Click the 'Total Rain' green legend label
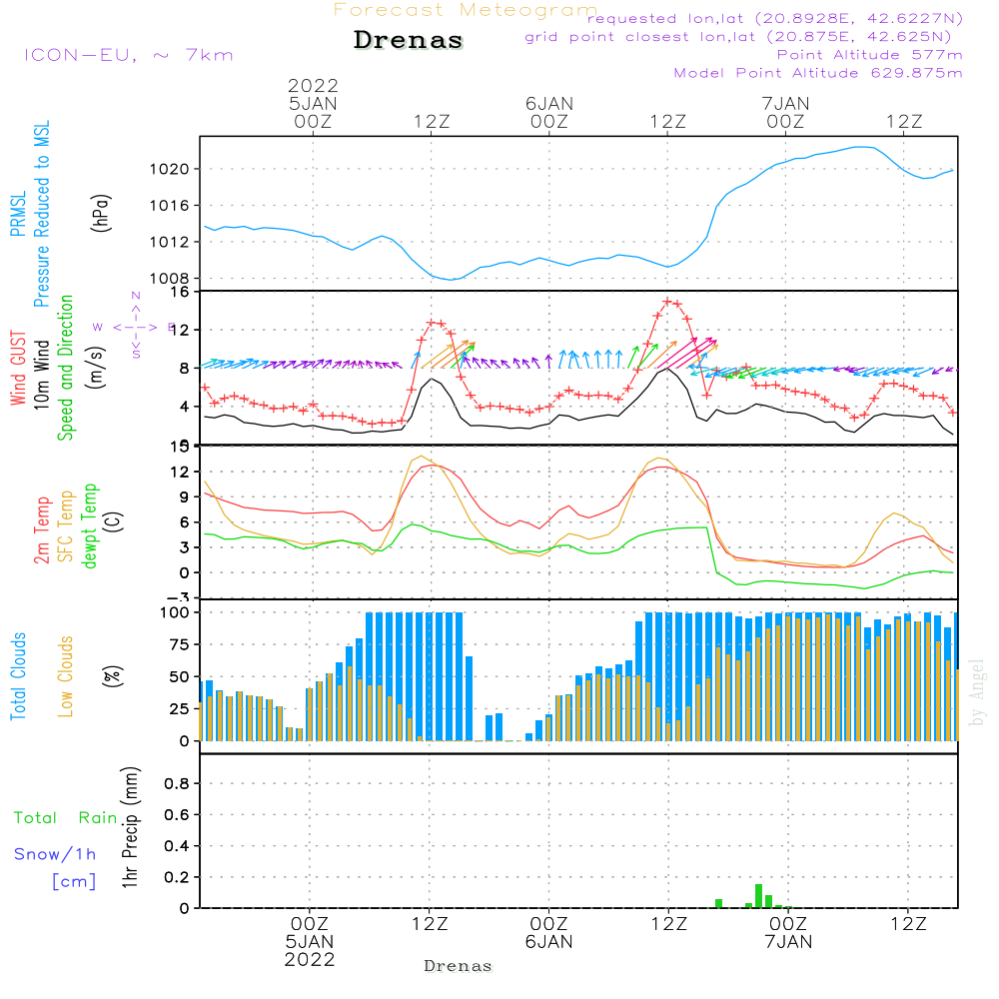The image size is (999, 999). tap(66, 818)
